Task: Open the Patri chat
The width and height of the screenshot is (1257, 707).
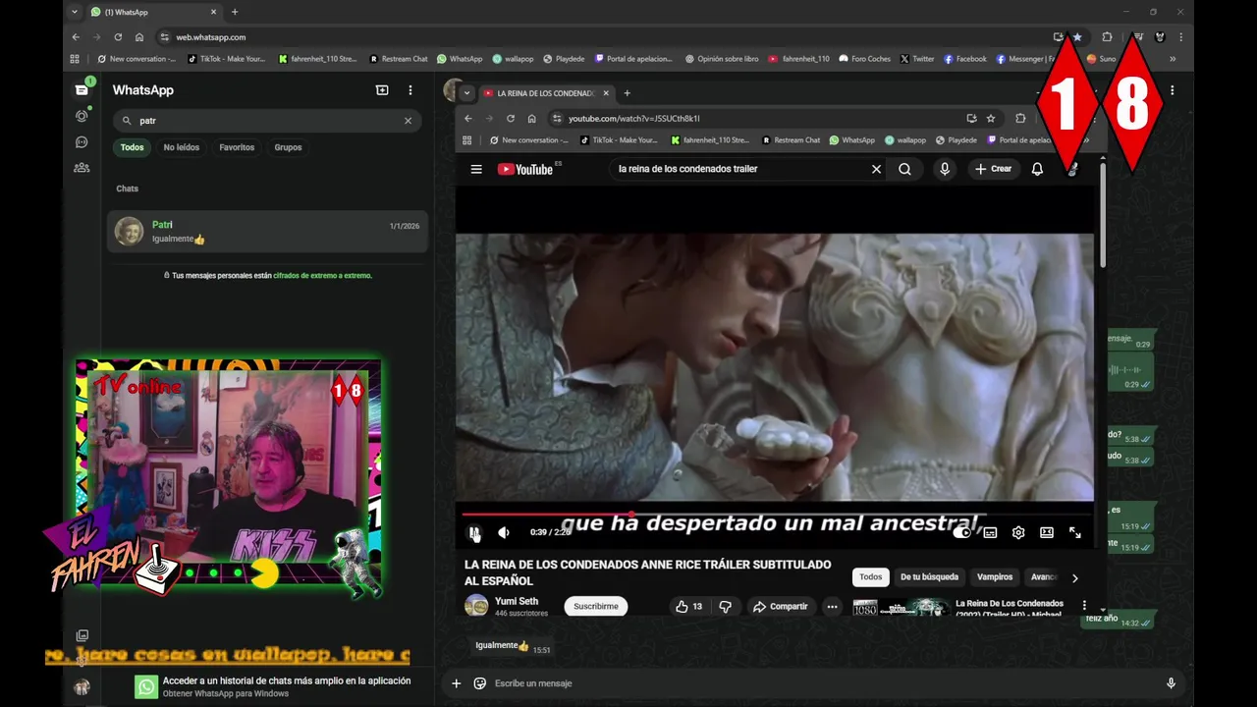Action: click(267, 232)
